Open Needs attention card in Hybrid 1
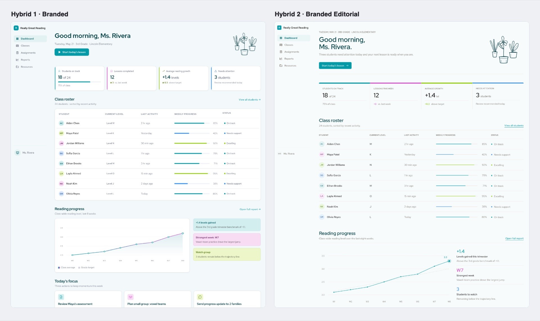 [236, 78]
